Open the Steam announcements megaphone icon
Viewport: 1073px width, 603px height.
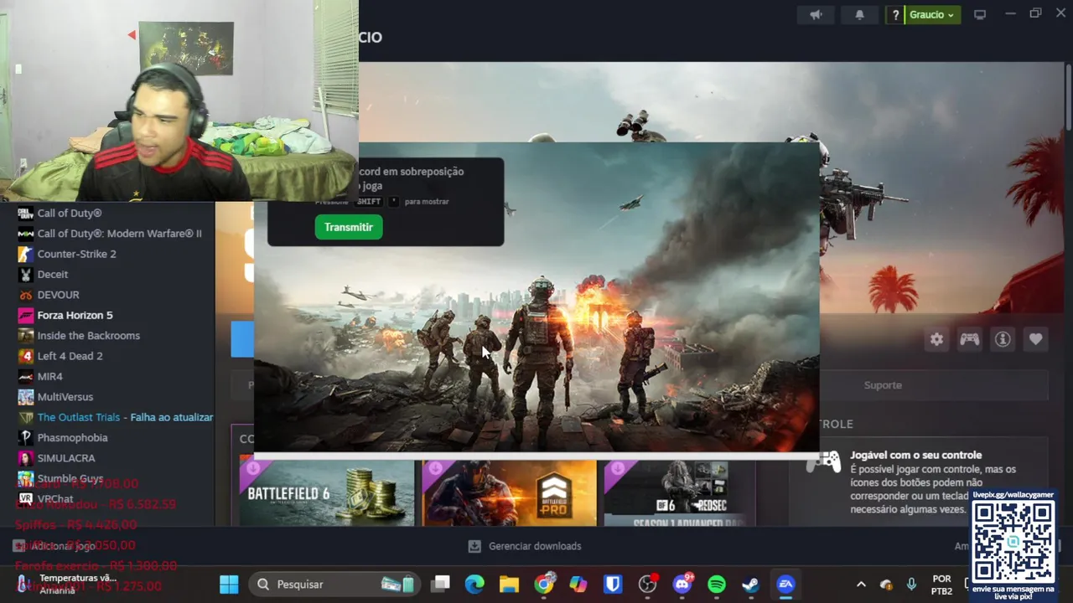pyautogui.click(x=816, y=14)
